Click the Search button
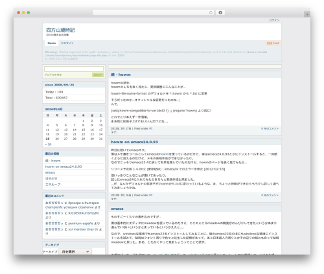324x274 pixels. click(x=98, y=74)
